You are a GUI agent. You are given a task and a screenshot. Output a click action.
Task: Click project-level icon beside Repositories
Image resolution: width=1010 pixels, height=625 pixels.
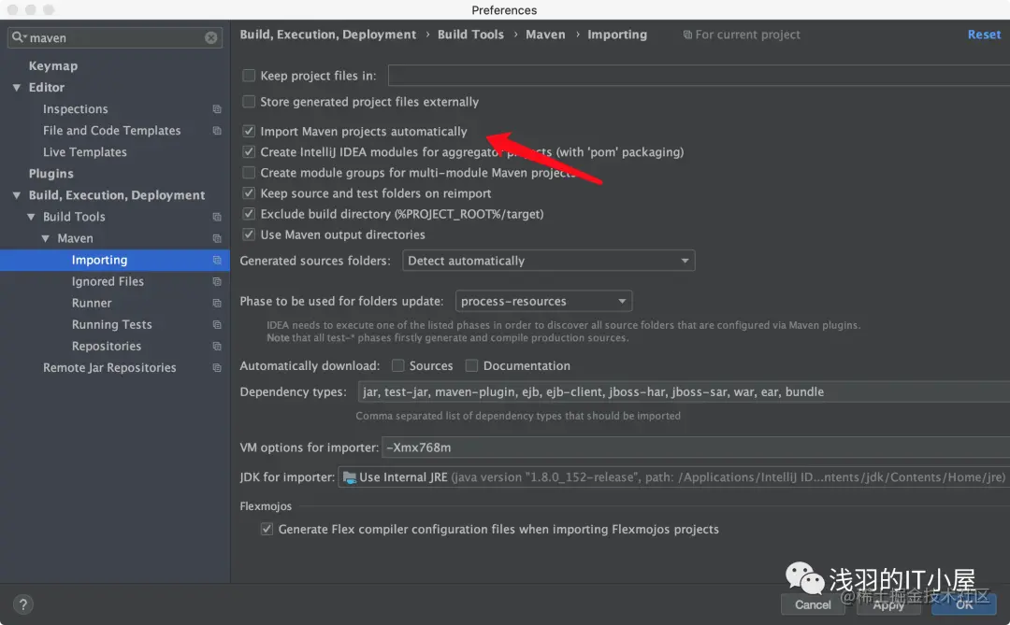click(217, 347)
